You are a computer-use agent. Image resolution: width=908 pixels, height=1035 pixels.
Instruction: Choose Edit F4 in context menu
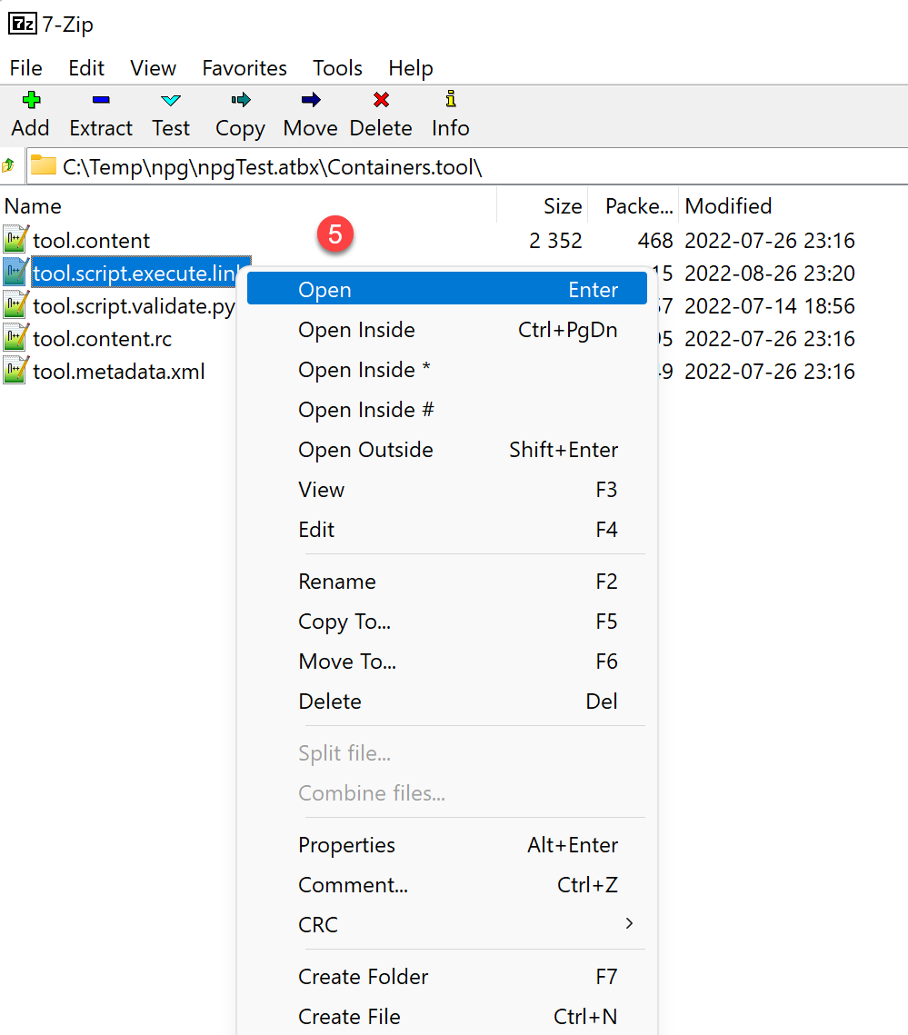coord(447,530)
